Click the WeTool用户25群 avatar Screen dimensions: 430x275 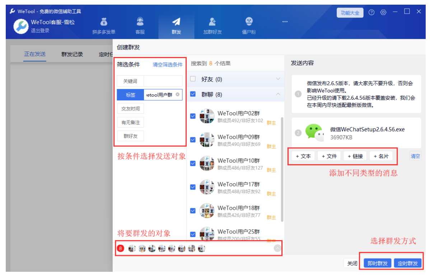click(x=207, y=234)
